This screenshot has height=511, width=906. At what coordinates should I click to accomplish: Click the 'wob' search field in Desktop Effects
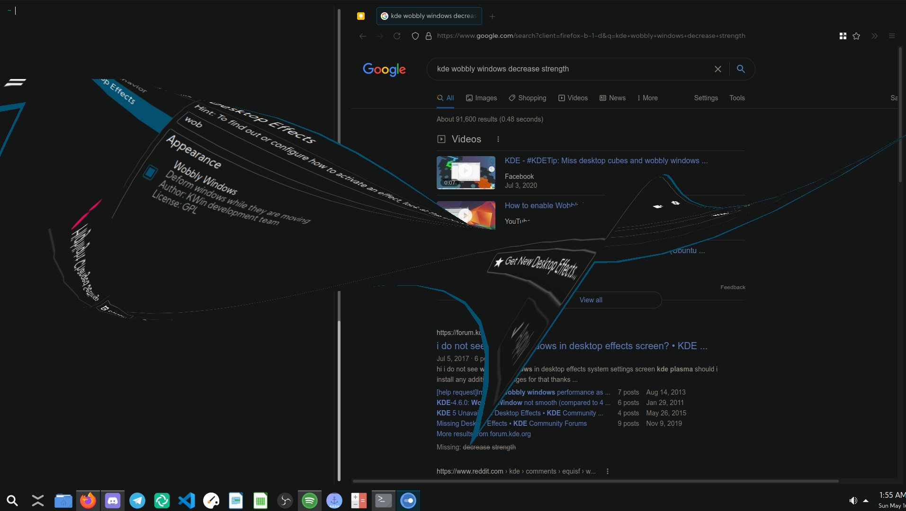(193, 123)
